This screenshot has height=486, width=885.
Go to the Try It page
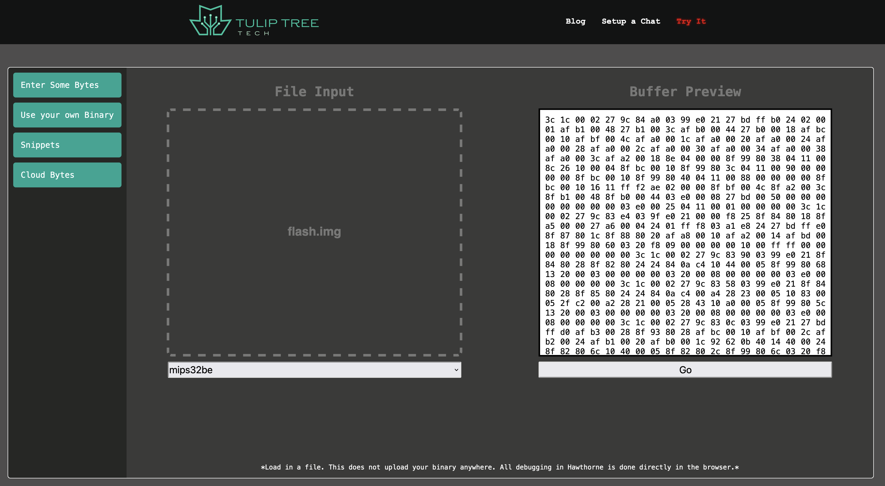tap(691, 21)
